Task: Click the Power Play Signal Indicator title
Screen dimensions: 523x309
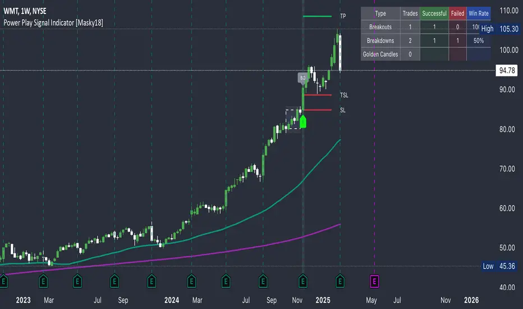Action: [53, 23]
